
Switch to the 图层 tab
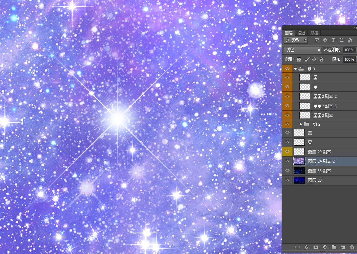pos(289,33)
